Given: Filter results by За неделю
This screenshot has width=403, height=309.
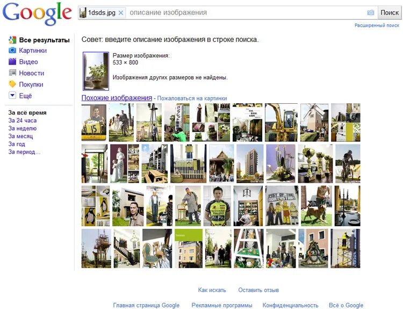Looking at the screenshot, I should [x=23, y=128].
